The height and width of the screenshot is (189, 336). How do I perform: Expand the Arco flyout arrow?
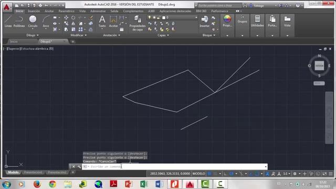[x=46, y=29]
